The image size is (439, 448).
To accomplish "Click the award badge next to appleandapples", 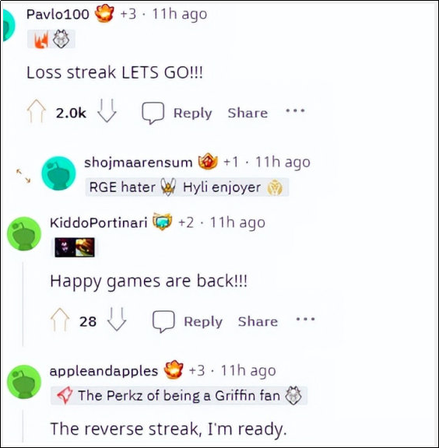I will 174,369.
